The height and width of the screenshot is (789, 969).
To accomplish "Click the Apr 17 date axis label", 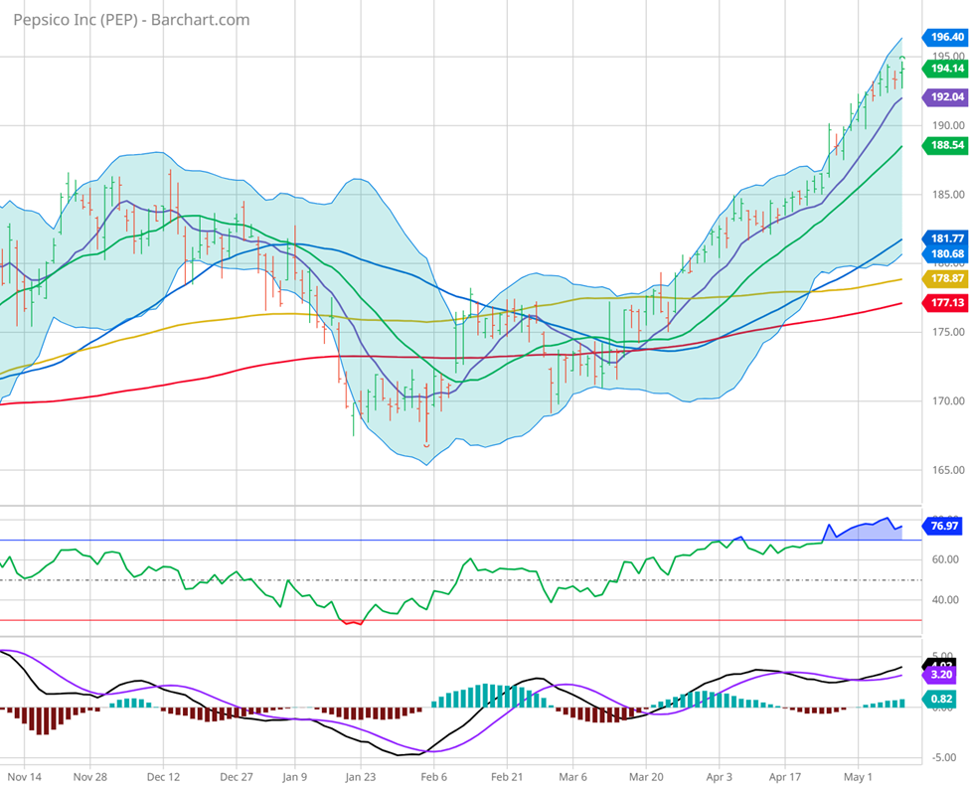I will [785, 775].
